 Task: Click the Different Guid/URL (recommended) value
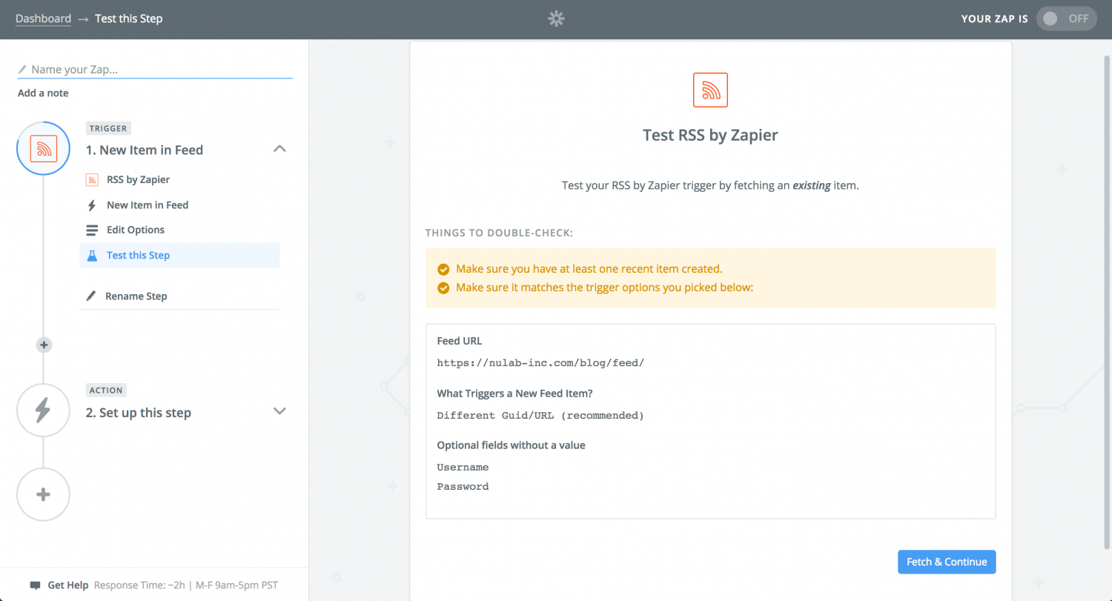(x=540, y=416)
